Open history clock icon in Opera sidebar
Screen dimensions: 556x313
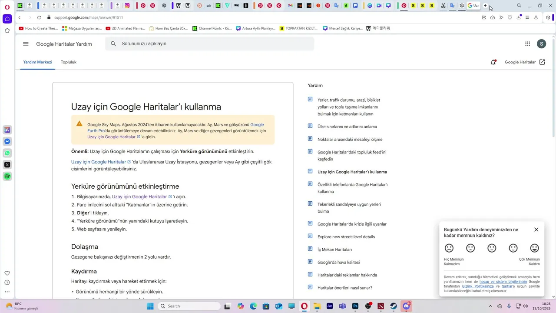click(x=7, y=283)
